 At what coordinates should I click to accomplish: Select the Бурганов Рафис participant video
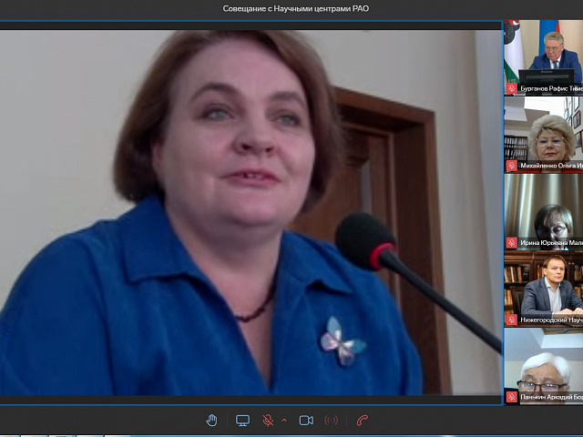(x=544, y=53)
